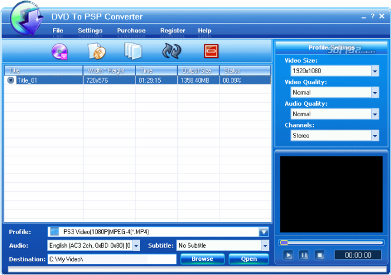Click the question mark help icon
The image size is (391, 275).
pos(373,17)
